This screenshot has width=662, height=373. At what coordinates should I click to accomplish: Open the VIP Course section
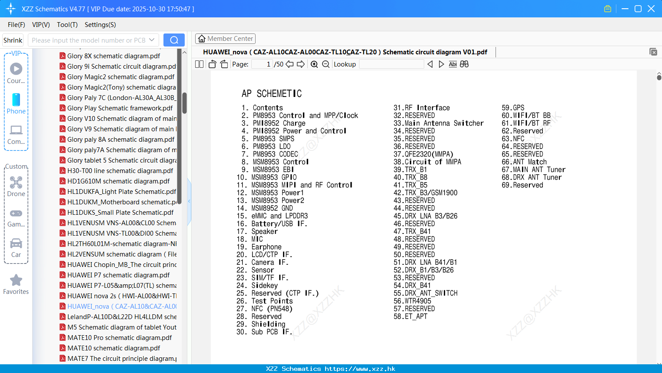coord(16,73)
